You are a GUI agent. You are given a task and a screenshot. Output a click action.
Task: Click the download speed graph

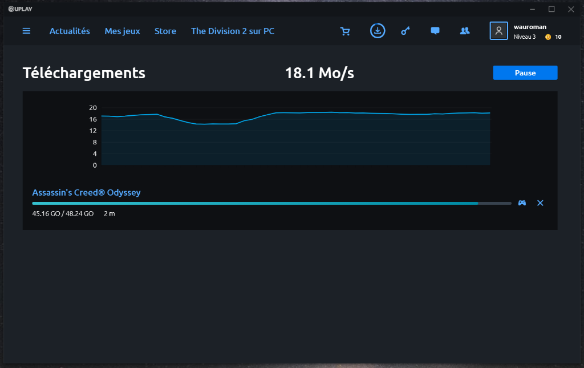295,137
